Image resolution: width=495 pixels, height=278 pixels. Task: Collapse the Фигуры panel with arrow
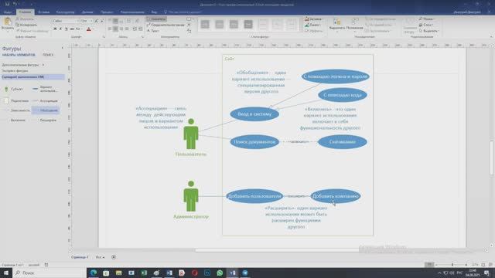click(x=62, y=48)
